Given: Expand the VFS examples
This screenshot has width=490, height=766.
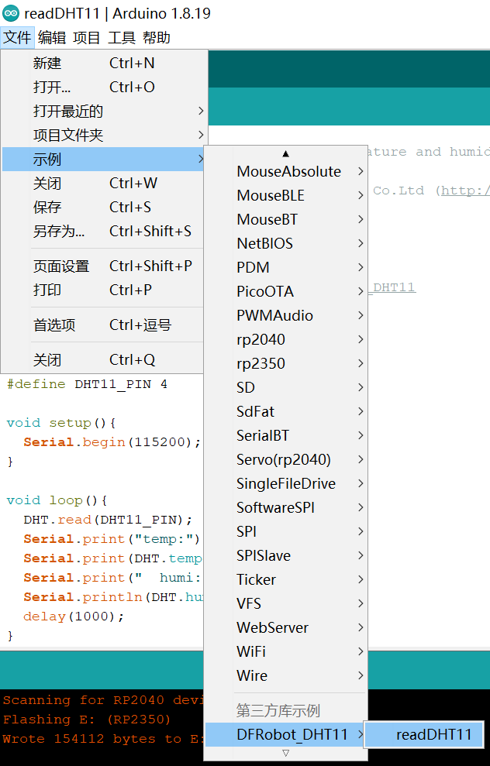Looking at the screenshot, I should pos(285,603).
